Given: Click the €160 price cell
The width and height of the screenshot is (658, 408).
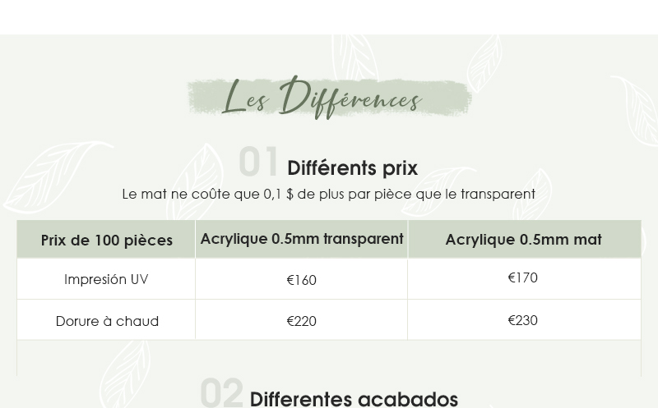Looking at the screenshot, I should 301,280.
